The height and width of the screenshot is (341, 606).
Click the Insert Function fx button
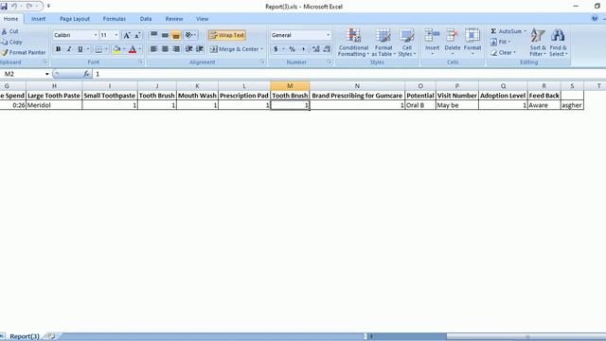pos(86,74)
